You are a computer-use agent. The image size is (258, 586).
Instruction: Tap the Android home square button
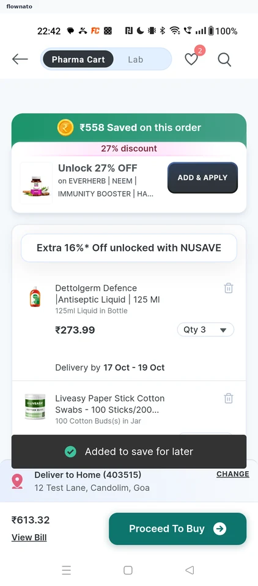tap(128, 570)
